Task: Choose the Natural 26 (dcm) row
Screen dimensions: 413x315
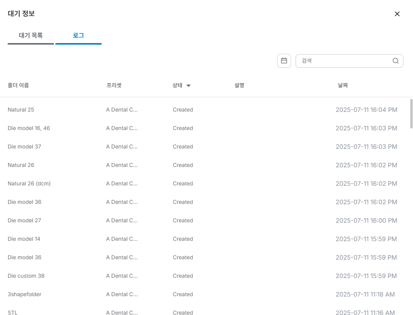Action: tap(29, 183)
